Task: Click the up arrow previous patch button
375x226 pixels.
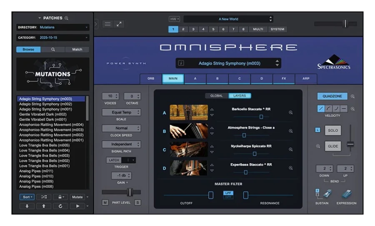Action: (44, 206)
